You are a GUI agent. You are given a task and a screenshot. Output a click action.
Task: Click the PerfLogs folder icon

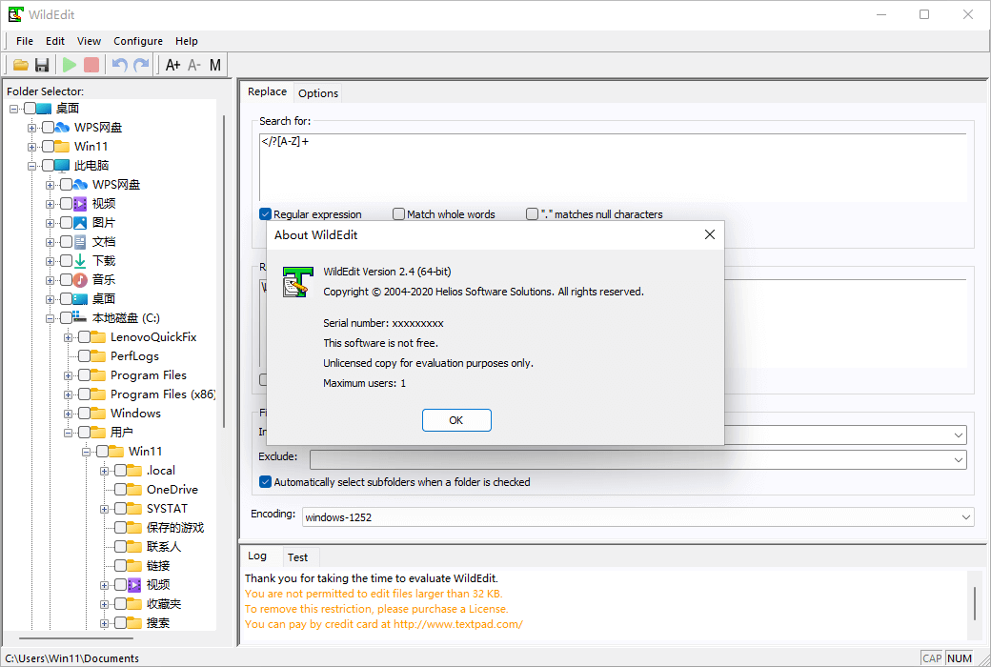[98, 356]
